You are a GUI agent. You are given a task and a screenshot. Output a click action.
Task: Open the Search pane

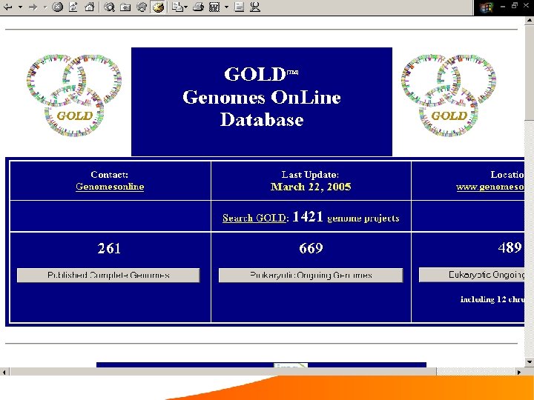(109, 7)
